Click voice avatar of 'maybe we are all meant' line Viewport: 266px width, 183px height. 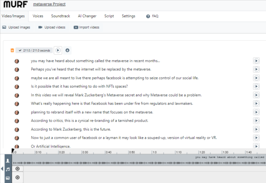click(17, 78)
